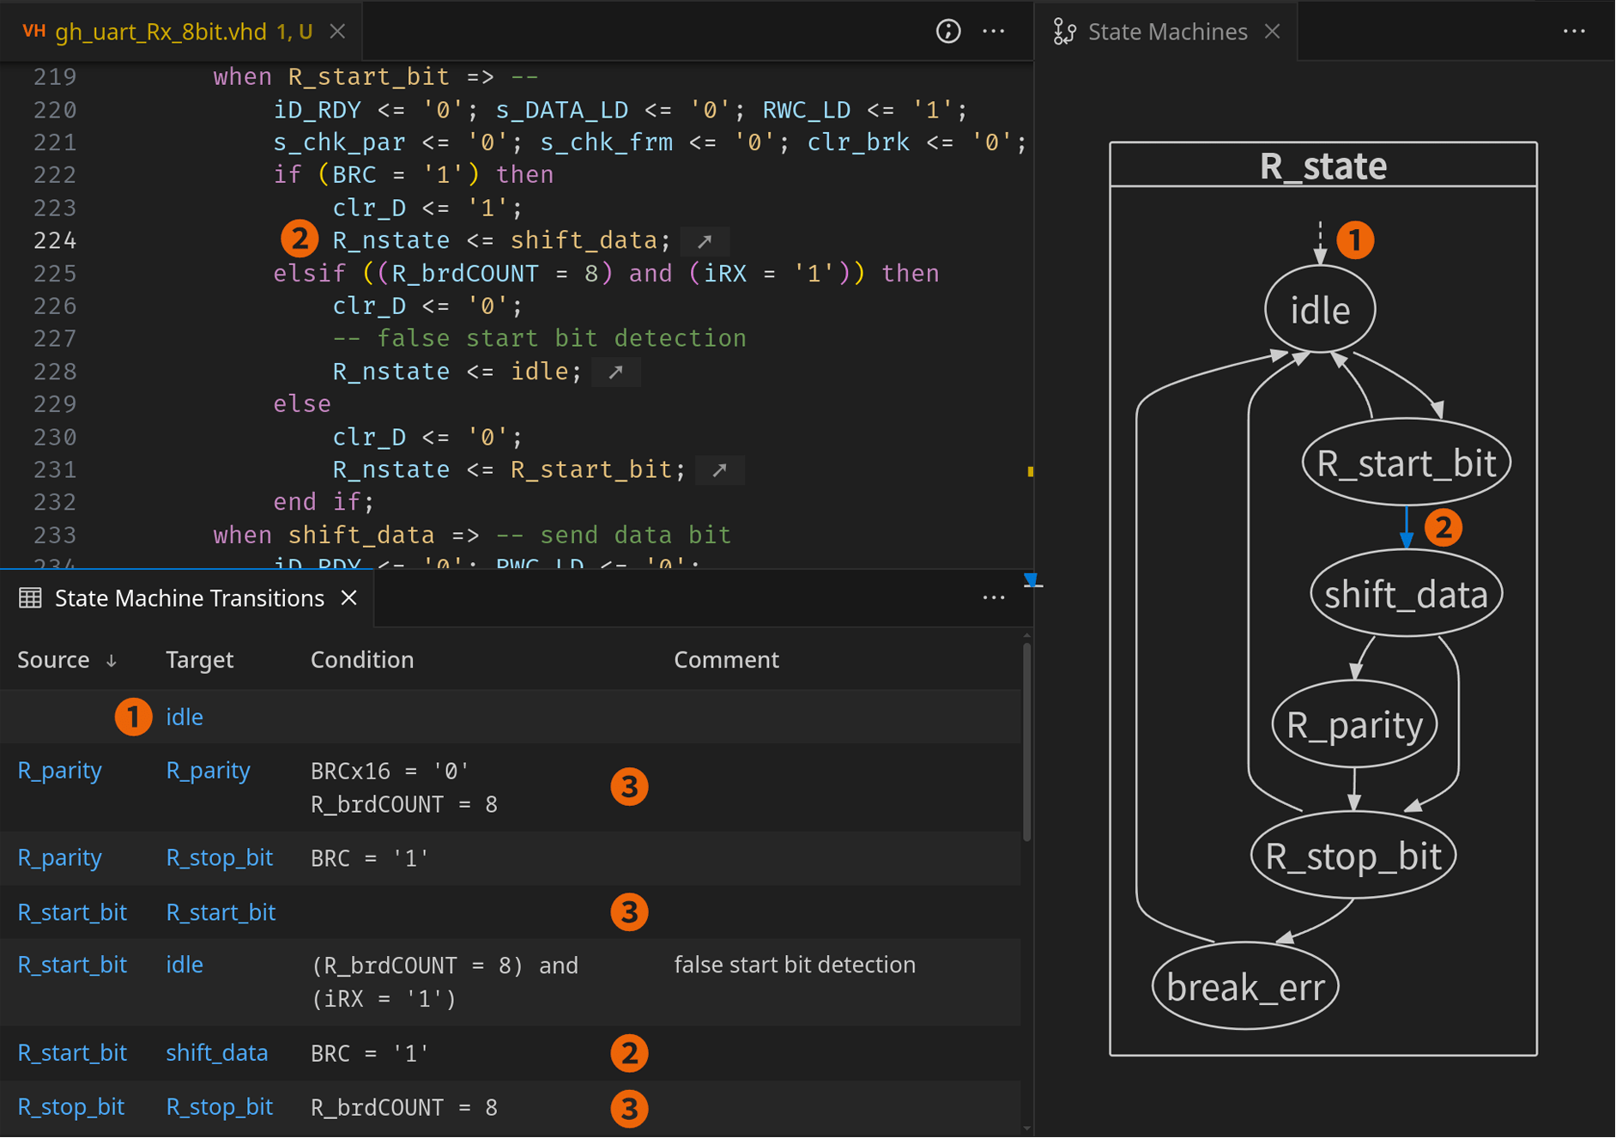Click the idle target link in first row
This screenshot has height=1138, width=1622.
[x=185, y=717]
